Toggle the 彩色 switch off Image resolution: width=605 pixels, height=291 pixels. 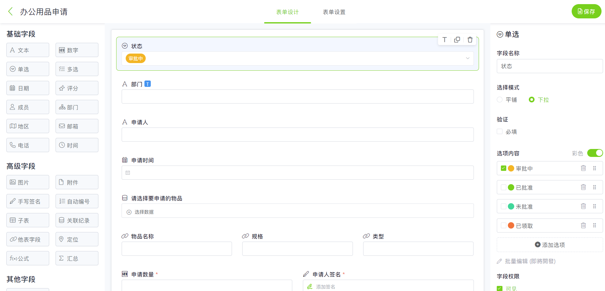coord(595,153)
